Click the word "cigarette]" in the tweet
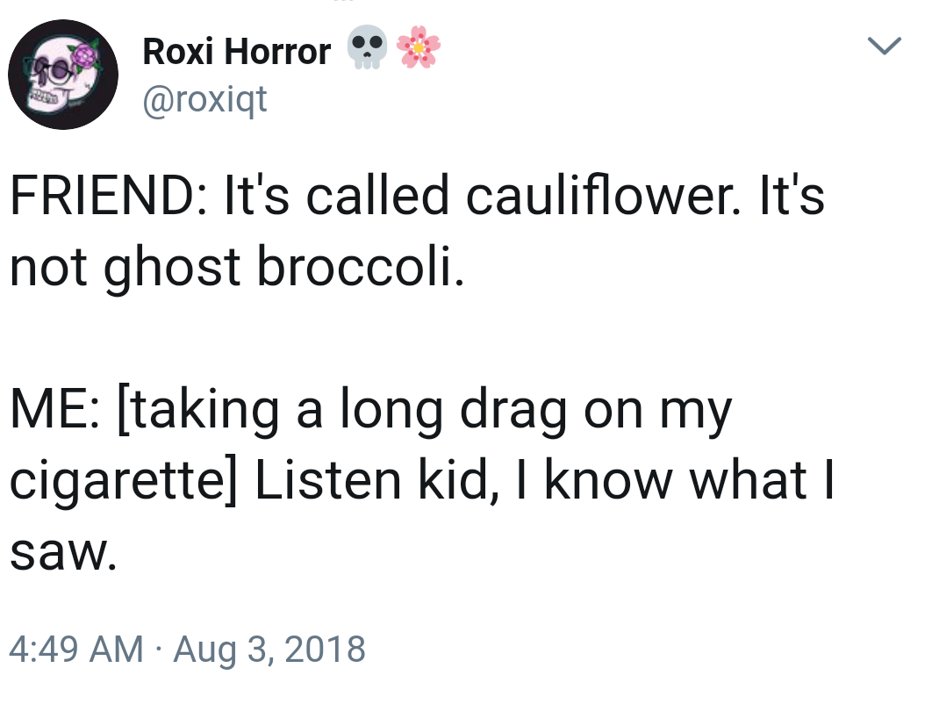The height and width of the screenshot is (711, 932). tap(123, 482)
